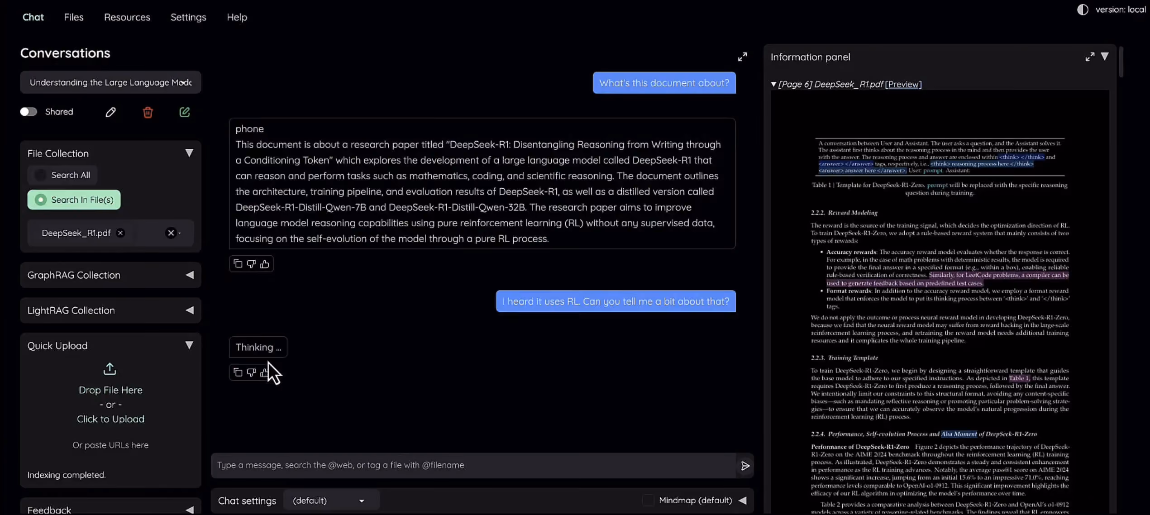
Task: Select the Search All option
Action: [62, 175]
